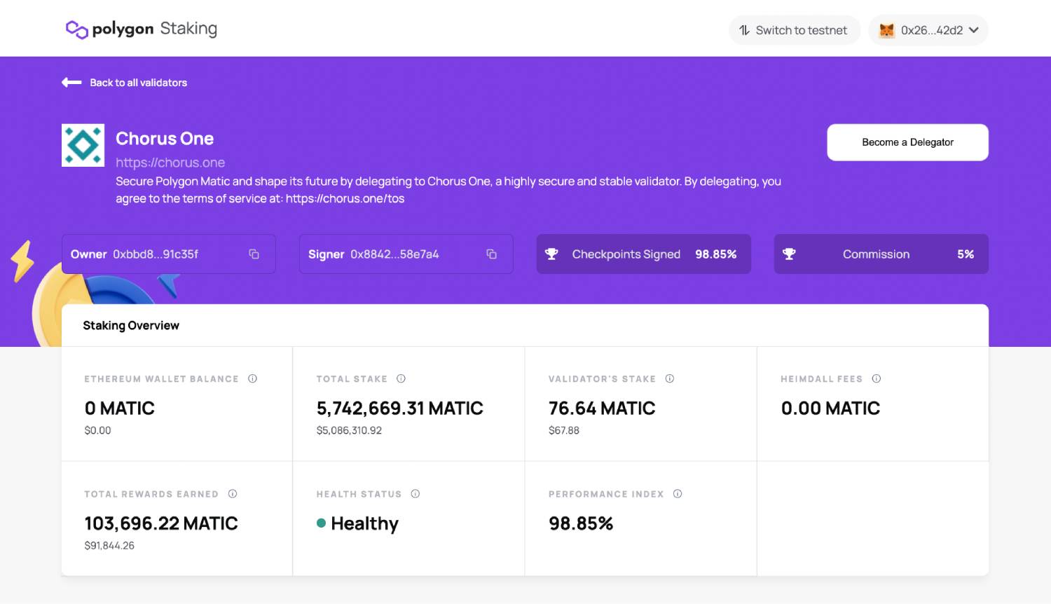Click the Commission 5% value
Image resolution: width=1051 pixels, height=604 pixels.
(966, 254)
